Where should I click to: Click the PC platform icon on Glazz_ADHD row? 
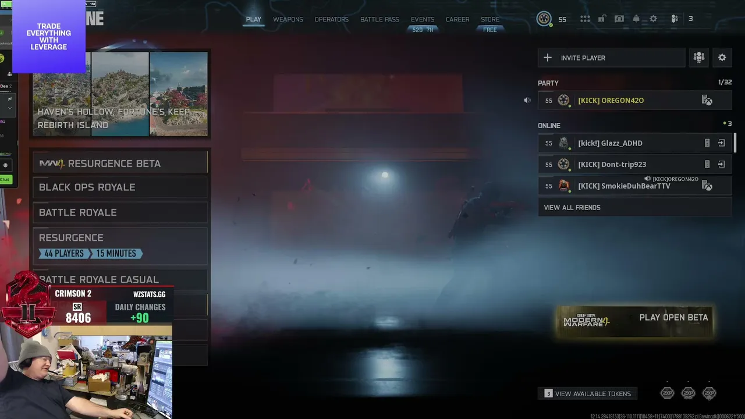(707, 143)
